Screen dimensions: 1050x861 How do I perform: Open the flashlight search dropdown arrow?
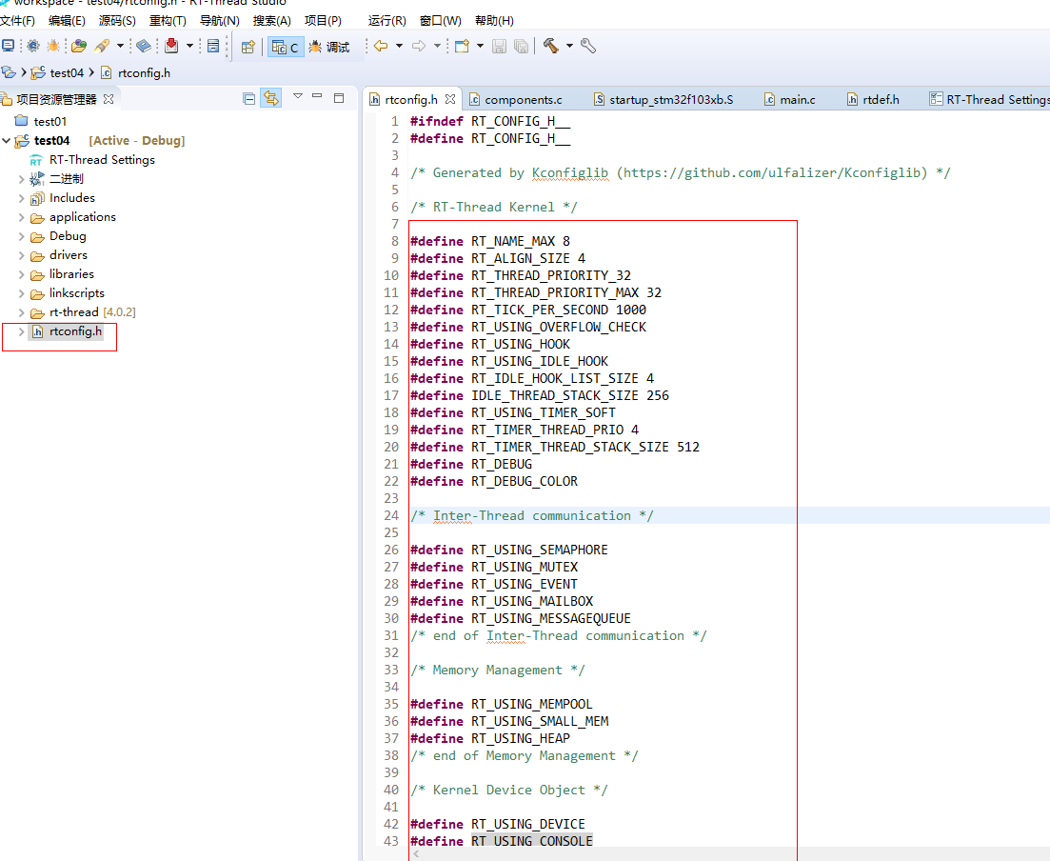point(121,46)
